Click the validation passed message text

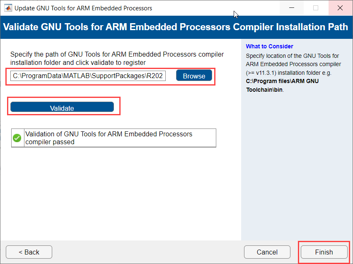(109, 138)
